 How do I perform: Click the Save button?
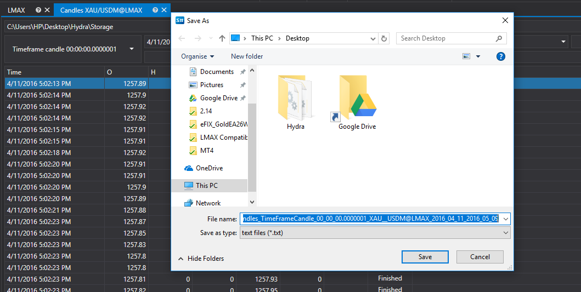pyautogui.click(x=425, y=257)
